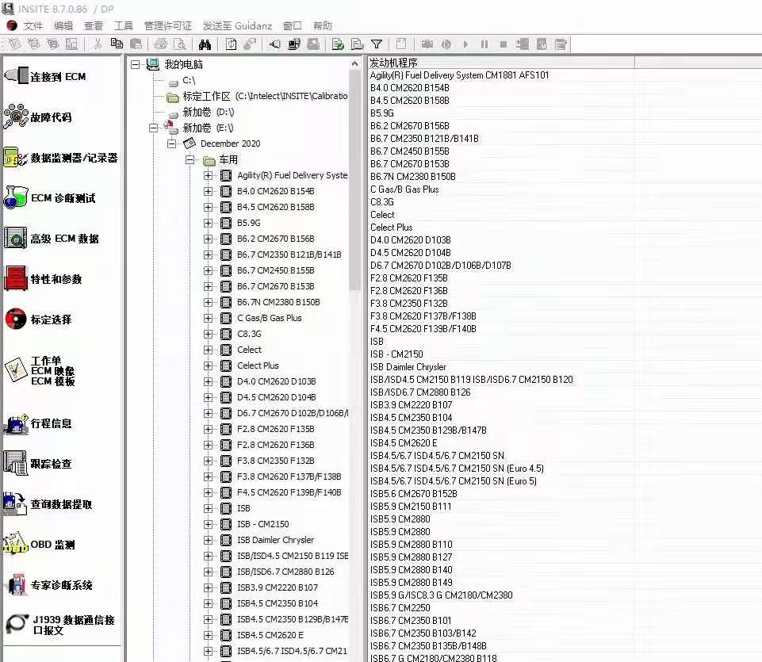
Task: Open the 帮助 (Help) menu
Action: (323, 25)
